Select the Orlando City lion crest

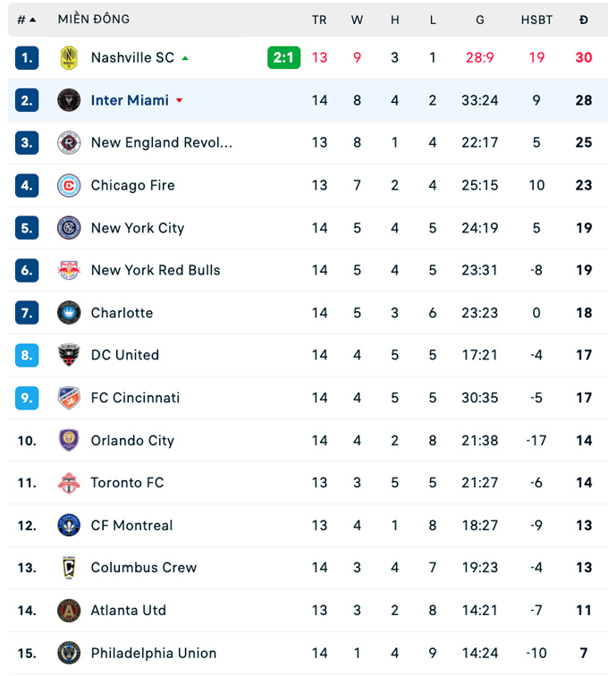(69, 440)
